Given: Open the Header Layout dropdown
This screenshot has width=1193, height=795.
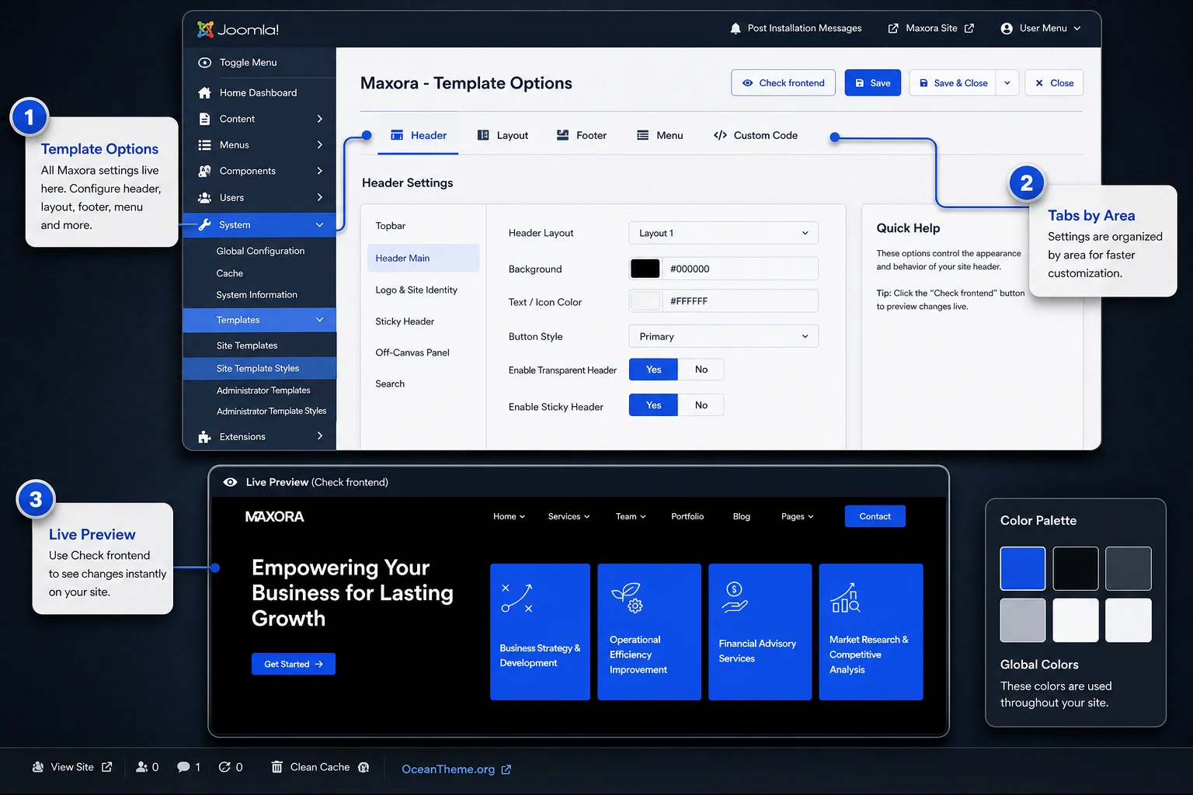Looking at the screenshot, I should click(x=723, y=233).
